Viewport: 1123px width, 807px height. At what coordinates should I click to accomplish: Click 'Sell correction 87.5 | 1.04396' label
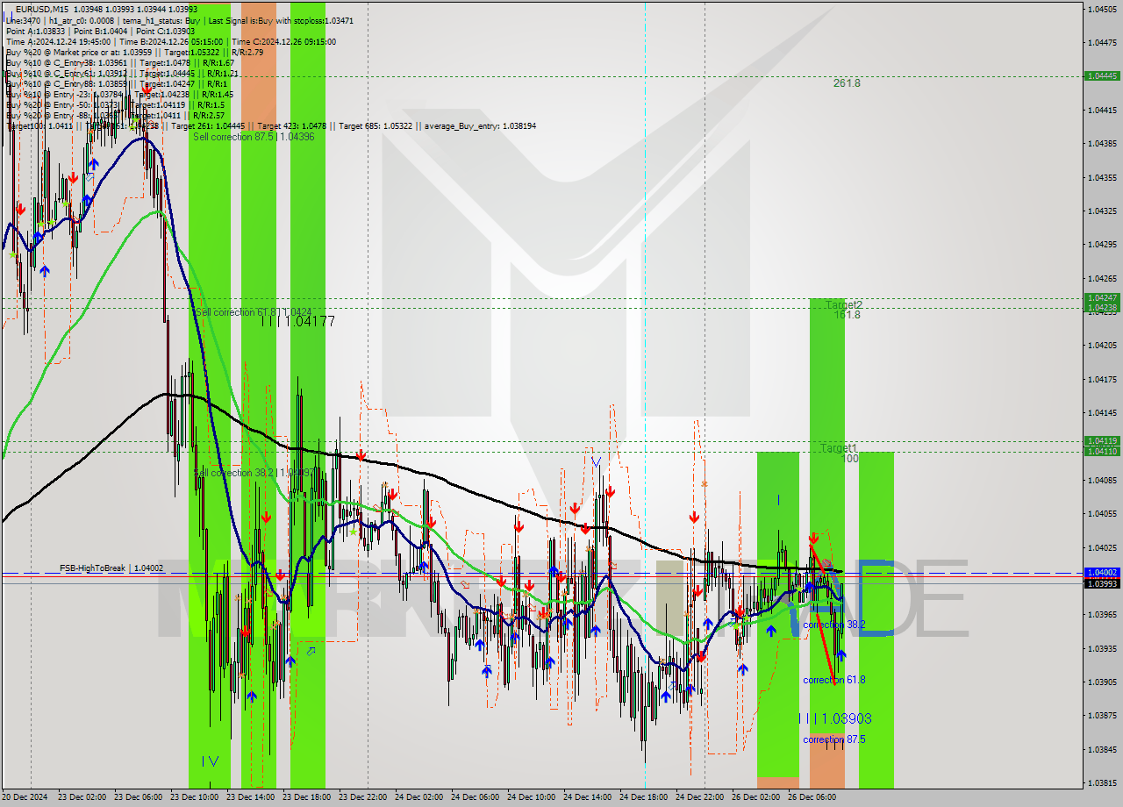point(254,137)
